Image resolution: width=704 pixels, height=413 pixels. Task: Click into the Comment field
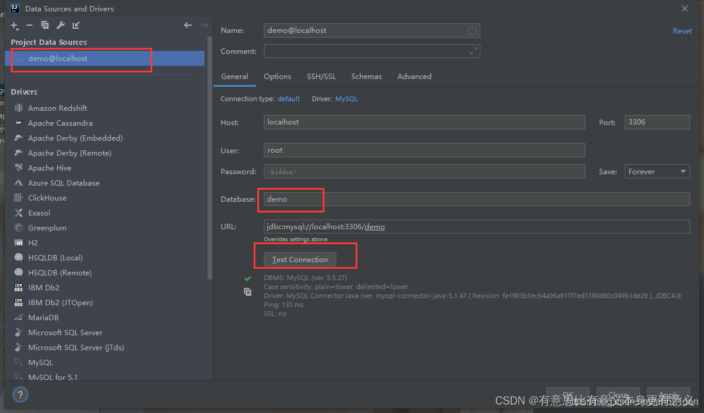(372, 51)
